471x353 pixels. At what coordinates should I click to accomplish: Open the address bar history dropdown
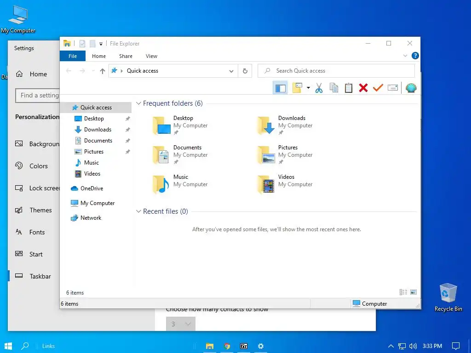(x=231, y=71)
